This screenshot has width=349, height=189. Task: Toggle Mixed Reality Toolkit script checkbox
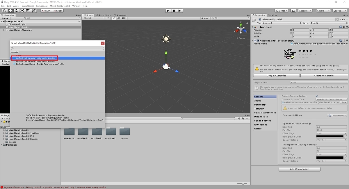(258, 41)
